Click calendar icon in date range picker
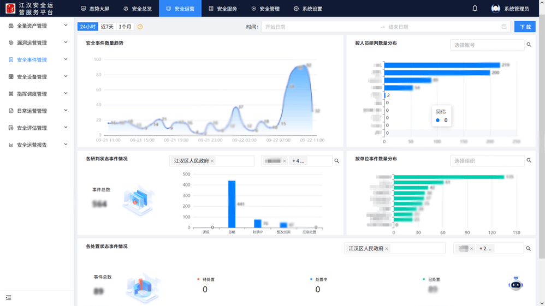The width and height of the screenshot is (545, 306). (504, 27)
